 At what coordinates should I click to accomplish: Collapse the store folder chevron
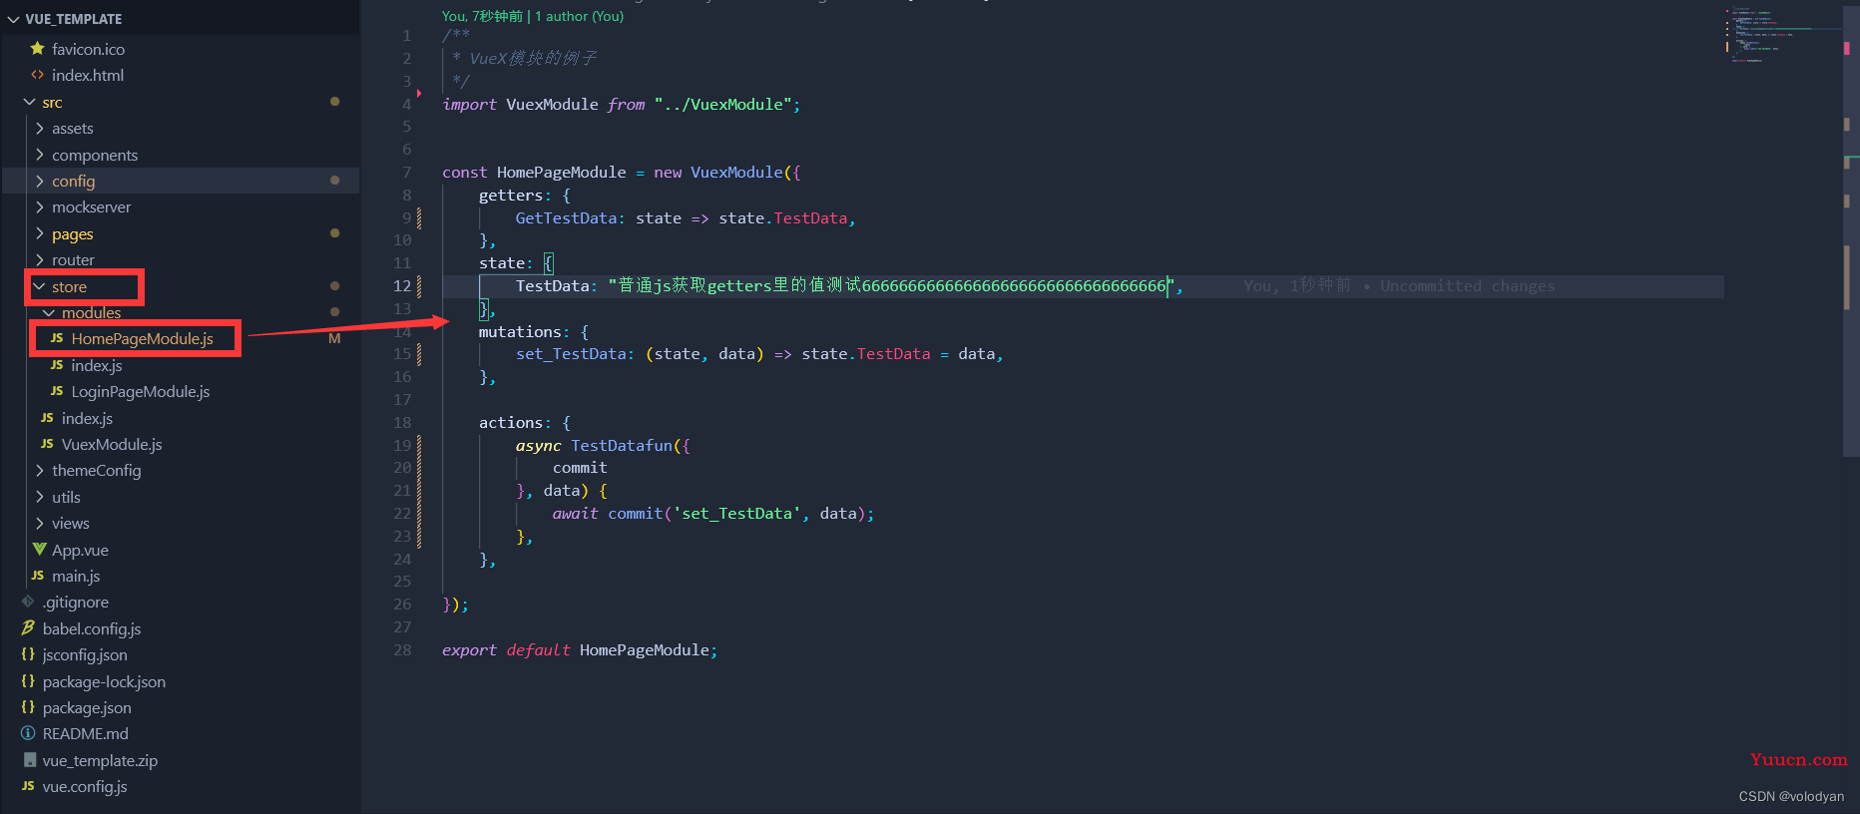click(x=40, y=286)
